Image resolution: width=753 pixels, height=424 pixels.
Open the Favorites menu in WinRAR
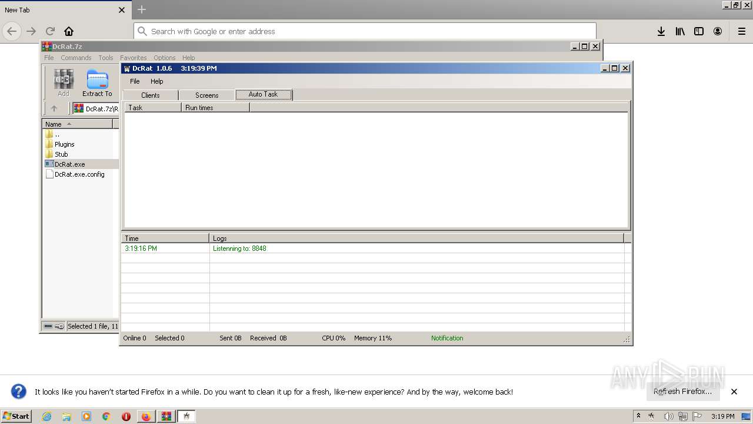[134, 58]
